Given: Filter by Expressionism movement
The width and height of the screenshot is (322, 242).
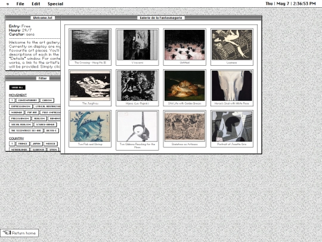Looking at the screenshot, I should pyautogui.click(x=21, y=106).
